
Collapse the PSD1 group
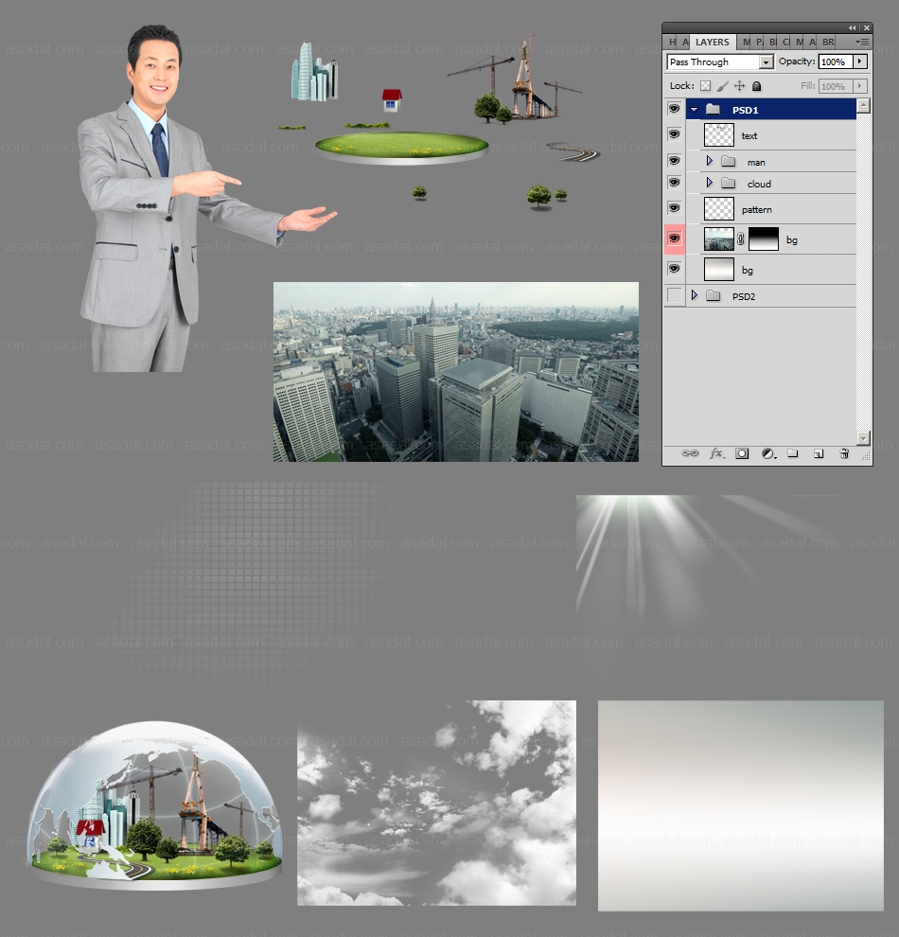(x=694, y=110)
